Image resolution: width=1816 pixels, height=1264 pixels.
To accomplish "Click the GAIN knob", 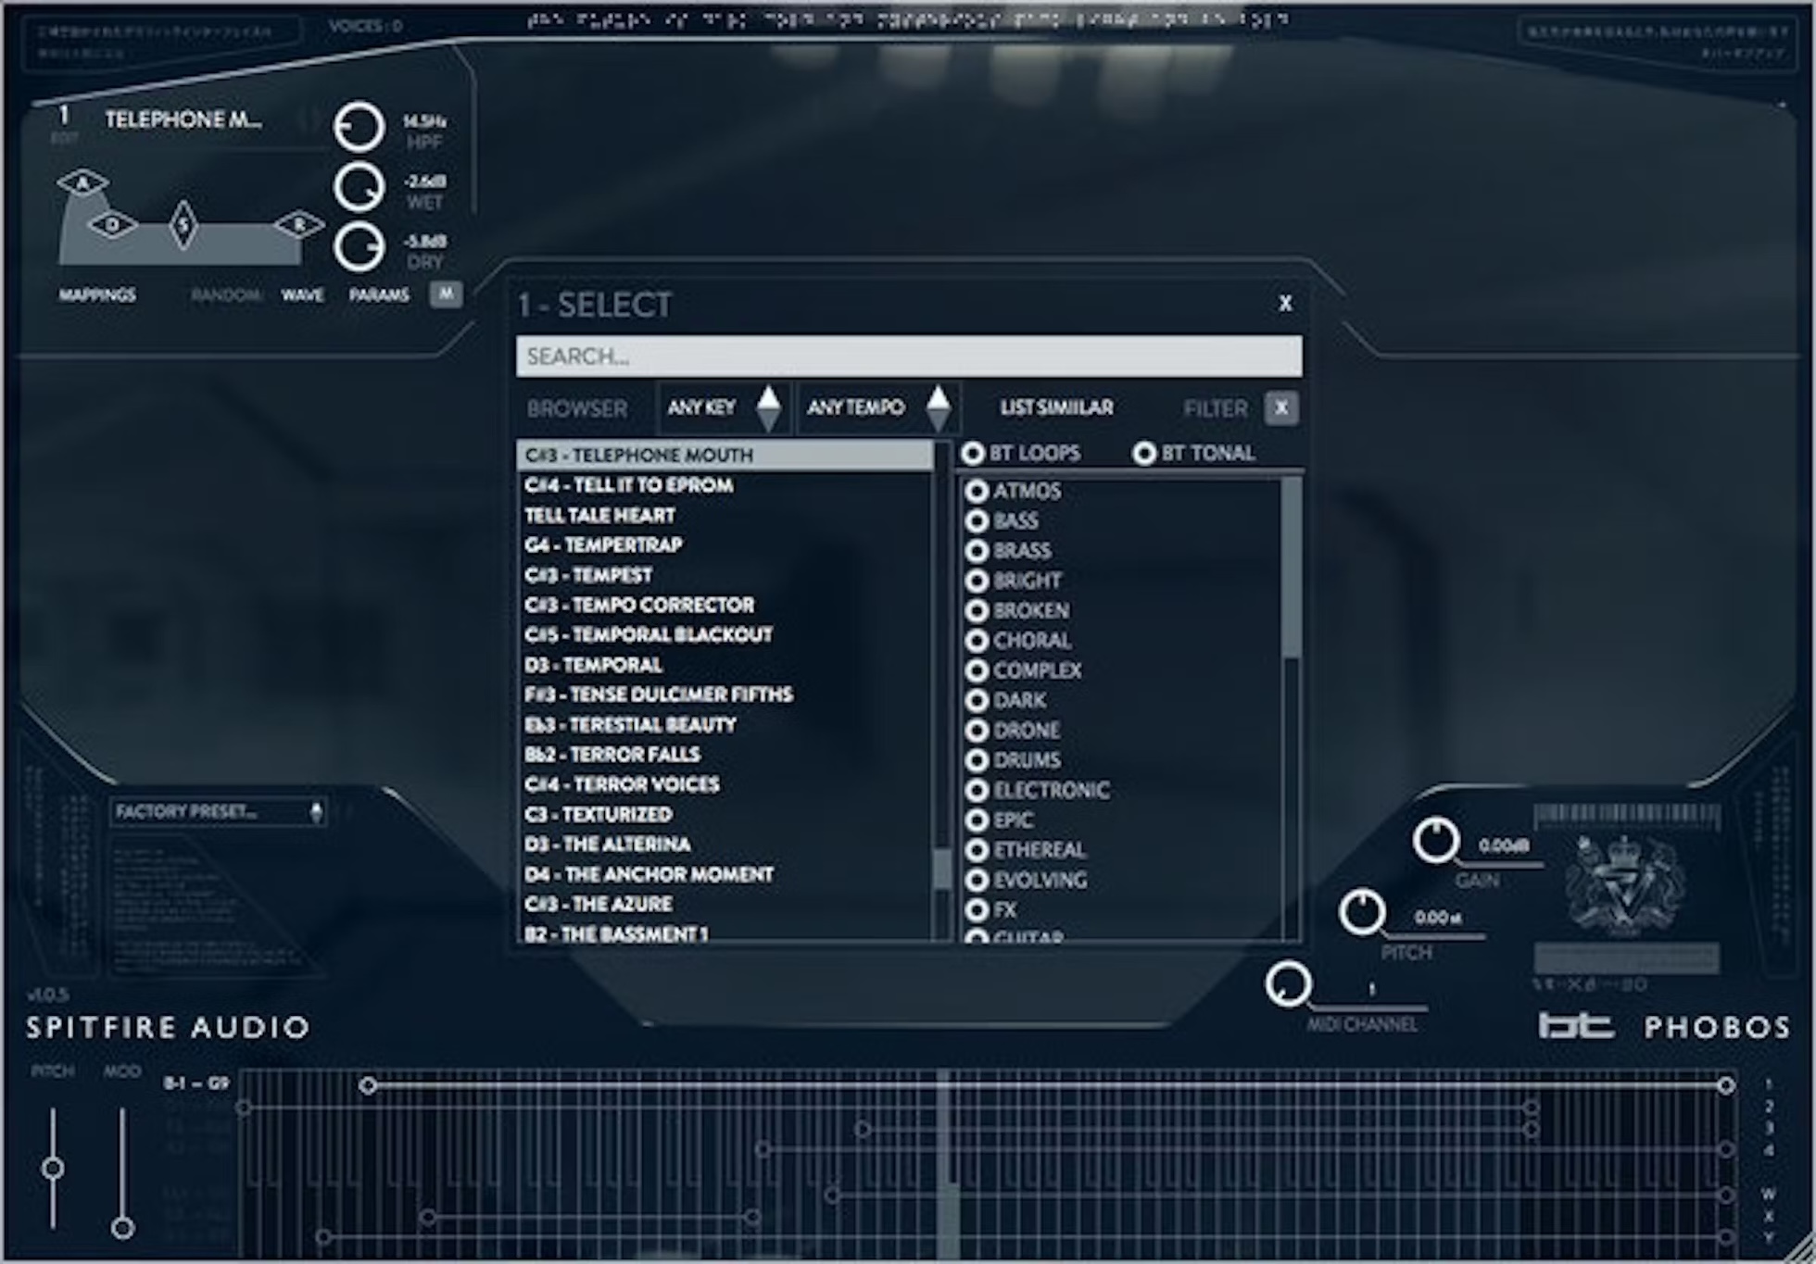I will click(1435, 840).
